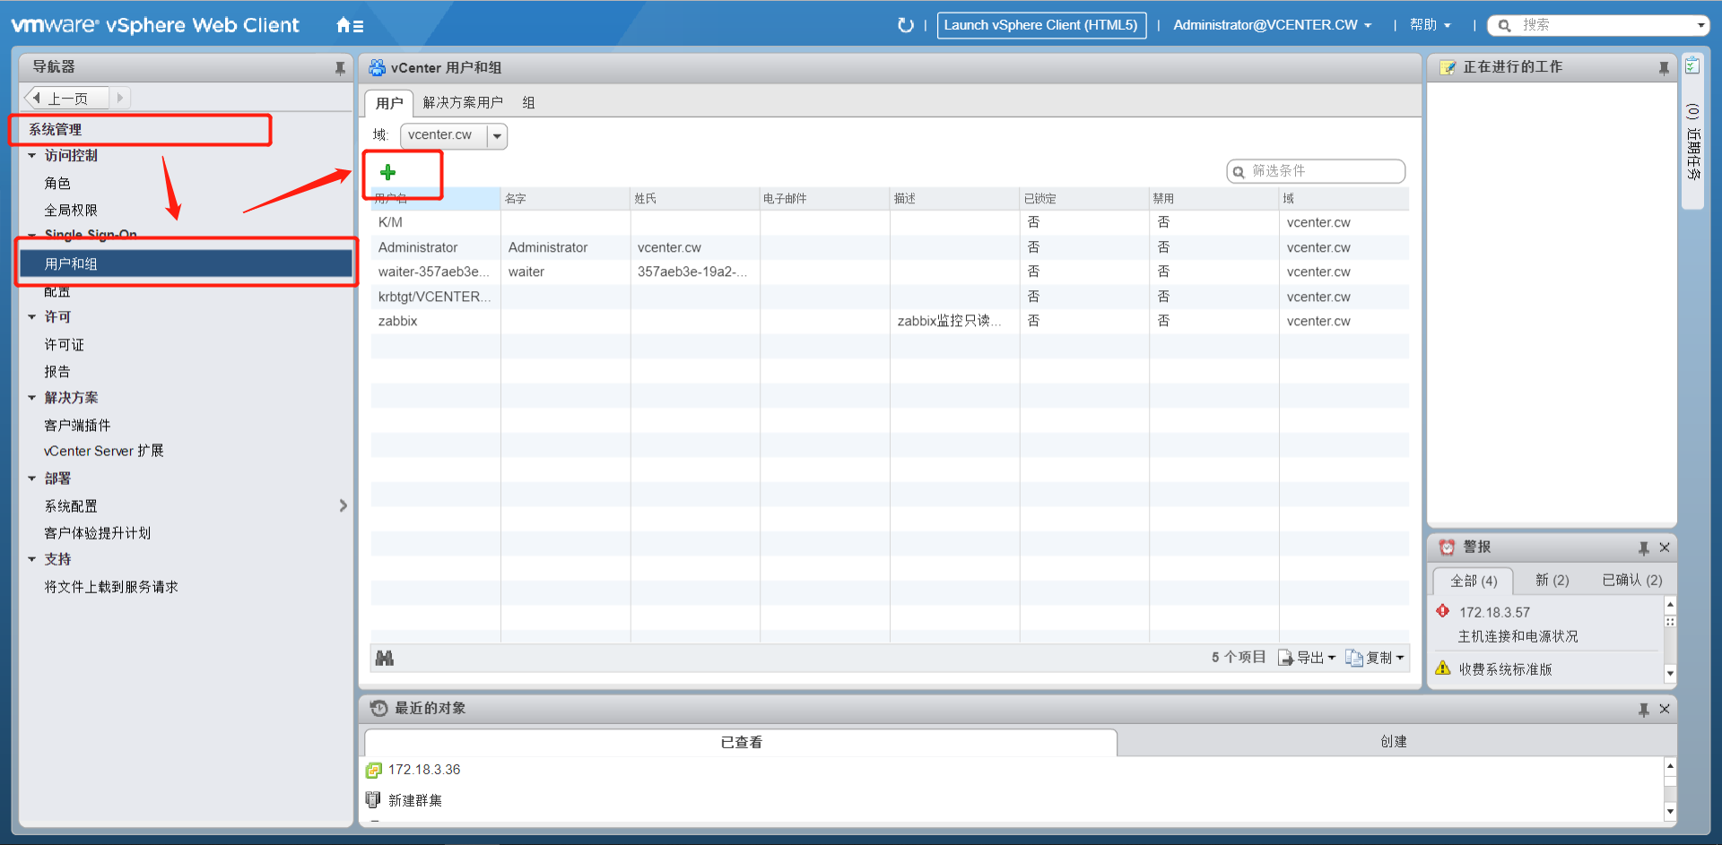Select the waiter-357aeb3e user row

890,272
